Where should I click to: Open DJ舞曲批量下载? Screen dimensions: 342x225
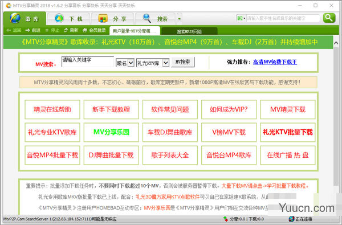pyautogui.click(x=111, y=156)
